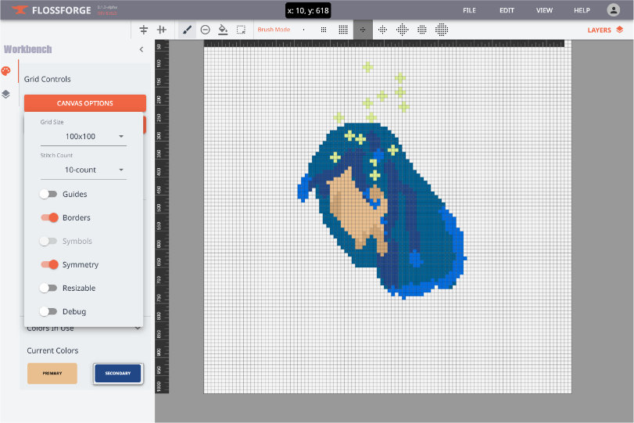Enable the Guides toggle

pos(49,194)
